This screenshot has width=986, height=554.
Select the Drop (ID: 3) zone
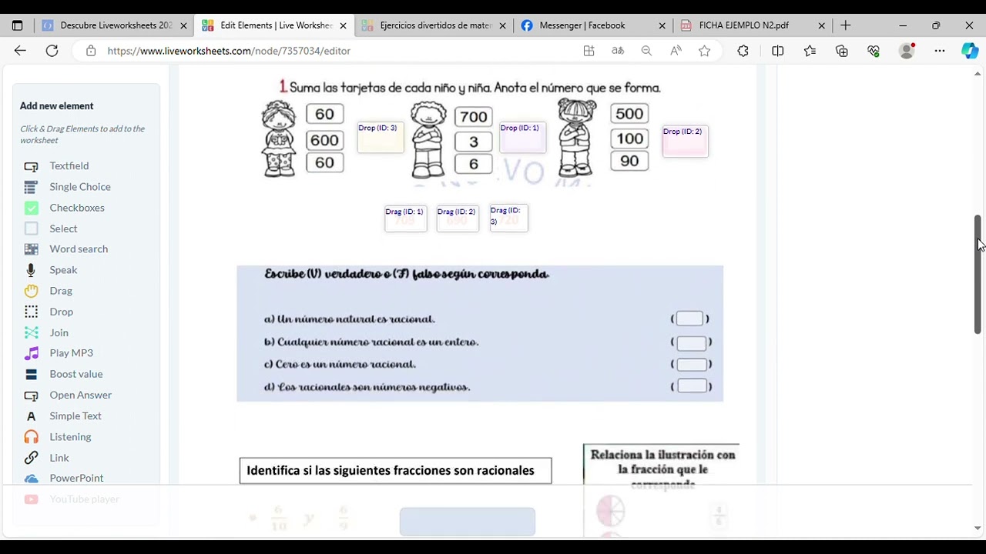coord(381,138)
